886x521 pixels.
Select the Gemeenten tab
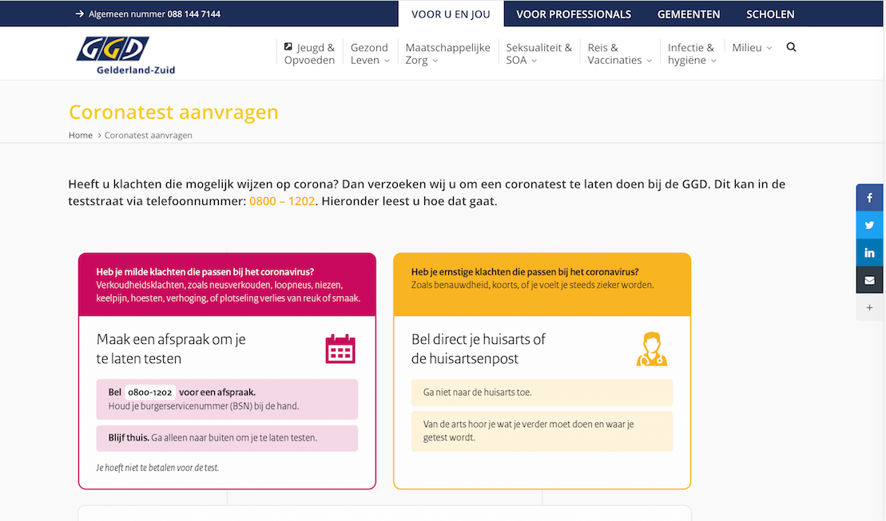click(689, 14)
